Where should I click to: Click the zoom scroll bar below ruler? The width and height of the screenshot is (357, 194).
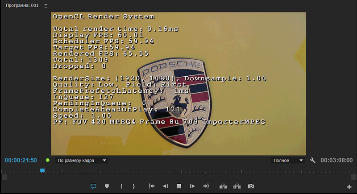179,177
